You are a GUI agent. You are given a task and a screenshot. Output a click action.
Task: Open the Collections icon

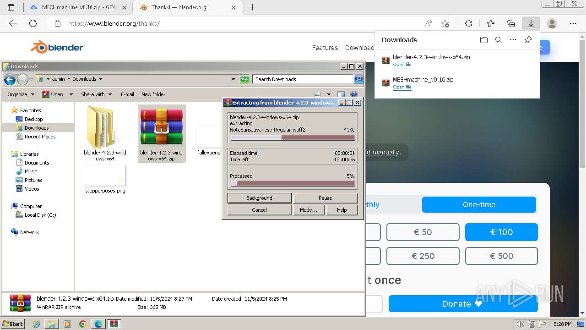tap(511, 23)
